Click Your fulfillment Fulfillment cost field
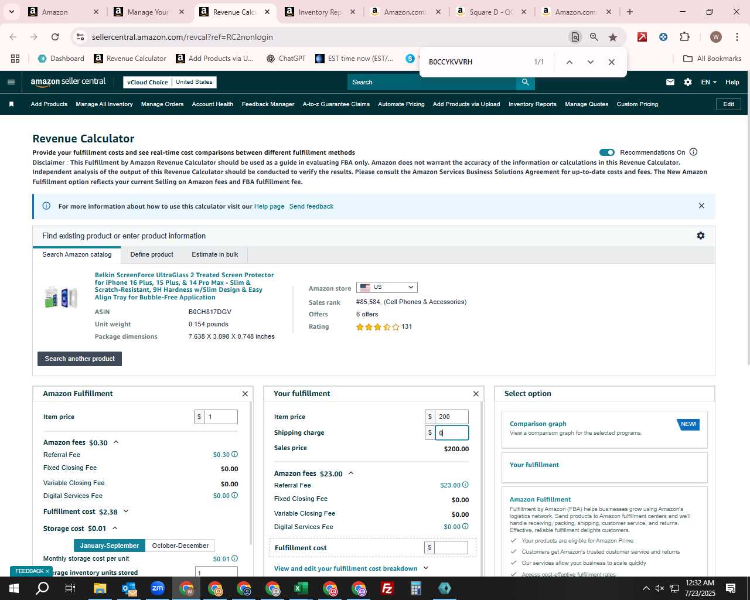 point(451,547)
